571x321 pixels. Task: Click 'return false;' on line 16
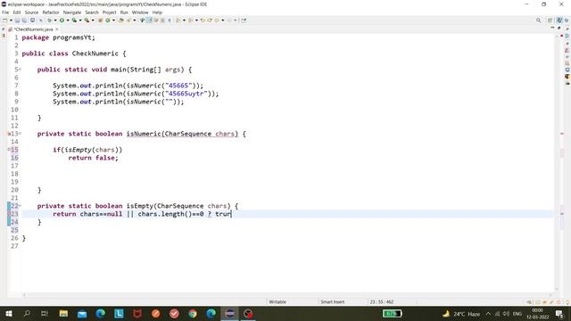[x=93, y=158]
